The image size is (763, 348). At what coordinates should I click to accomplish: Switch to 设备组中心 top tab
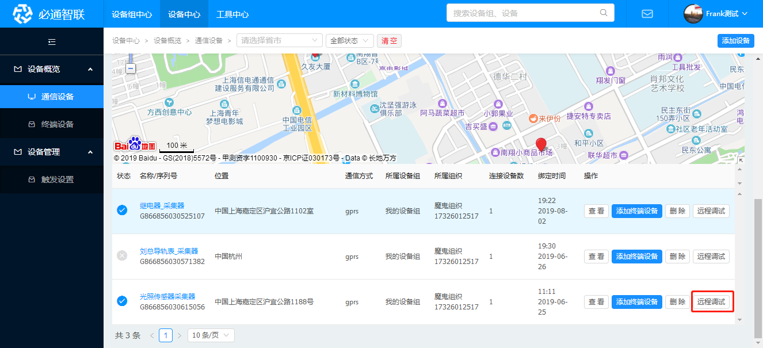tap(132, 14)
